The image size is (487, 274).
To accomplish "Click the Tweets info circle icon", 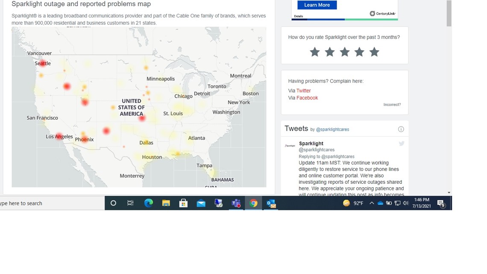I will [401, 129].
